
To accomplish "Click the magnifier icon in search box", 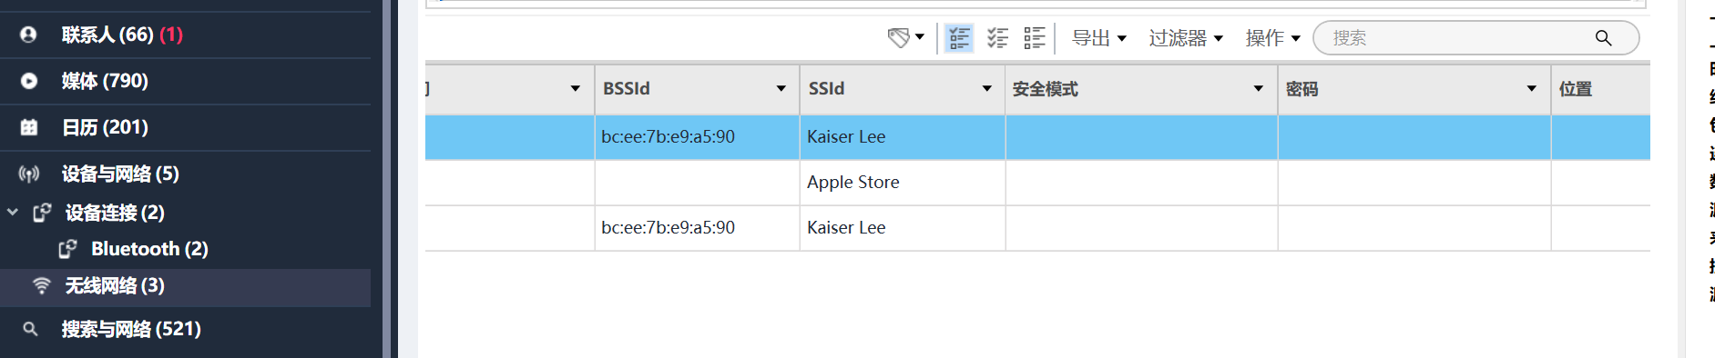I will coord(1603,37).
